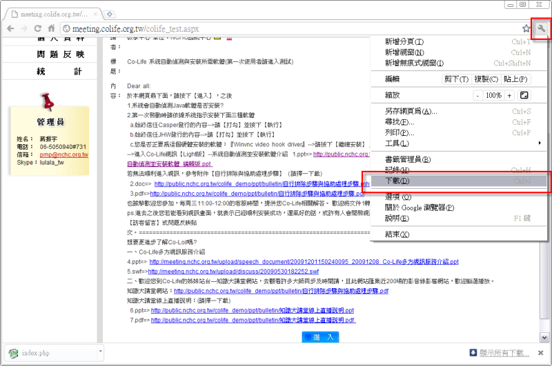Click the download arrow icon beside 顯示所有下載
This screenshot has width=552, height=366.
(473, 353)
